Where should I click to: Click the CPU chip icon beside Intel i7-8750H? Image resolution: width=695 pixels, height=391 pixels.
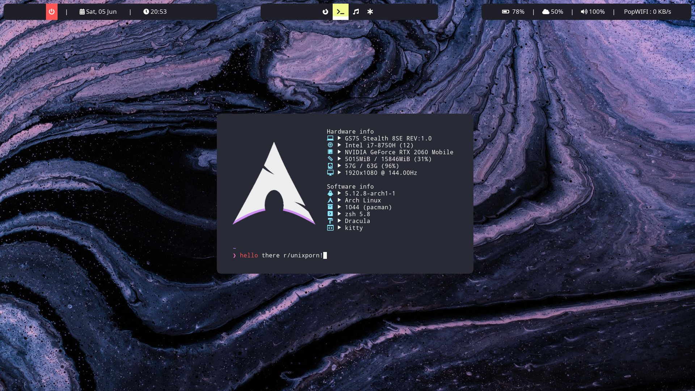click(330, 145)
